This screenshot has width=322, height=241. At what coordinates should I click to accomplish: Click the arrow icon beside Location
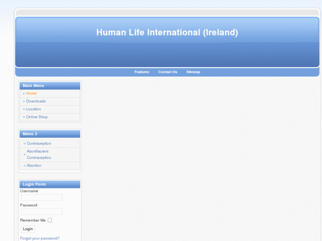pyautogui.click(x=24, y=109)
